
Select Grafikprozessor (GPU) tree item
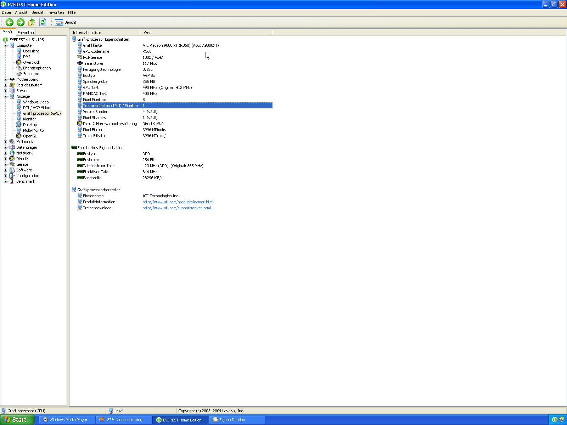pyautogui.click(x=42, y=113)
